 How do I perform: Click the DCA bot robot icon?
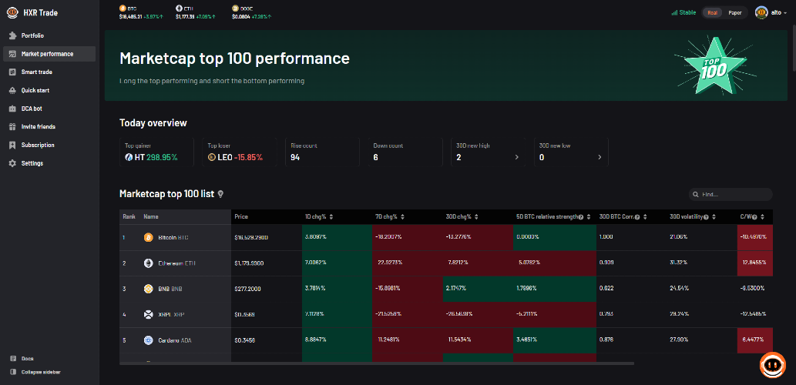coord(12,109)
